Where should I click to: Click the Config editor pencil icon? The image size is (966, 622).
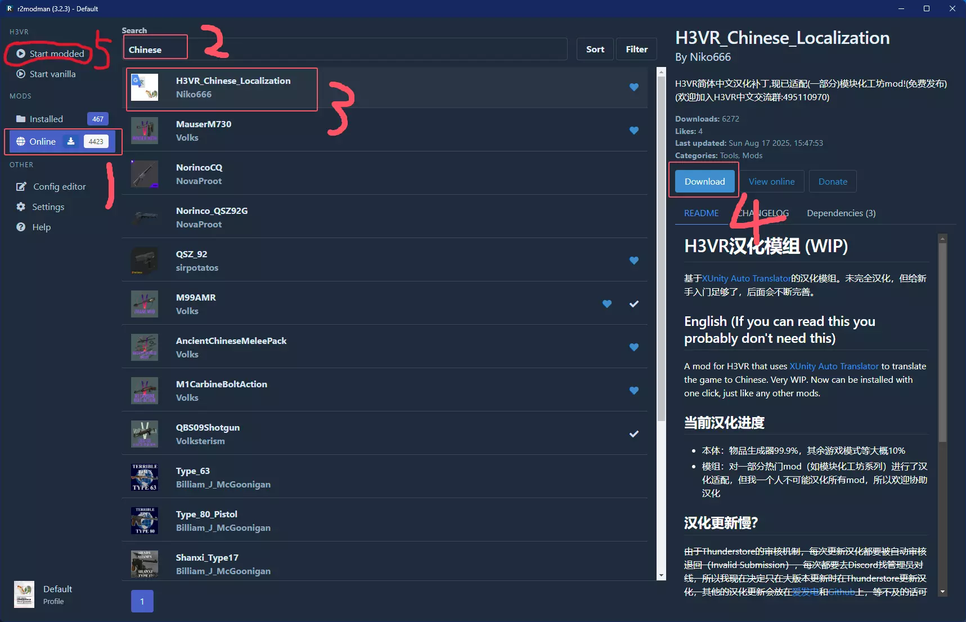[21, 186]
